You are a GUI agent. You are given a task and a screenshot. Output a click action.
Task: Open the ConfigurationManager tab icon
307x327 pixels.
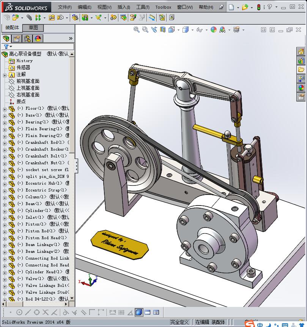27,39
